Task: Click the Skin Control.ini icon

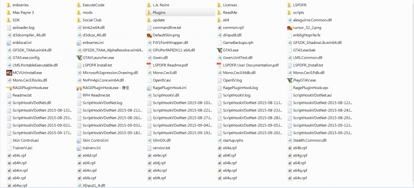Action: coord(79,140)
